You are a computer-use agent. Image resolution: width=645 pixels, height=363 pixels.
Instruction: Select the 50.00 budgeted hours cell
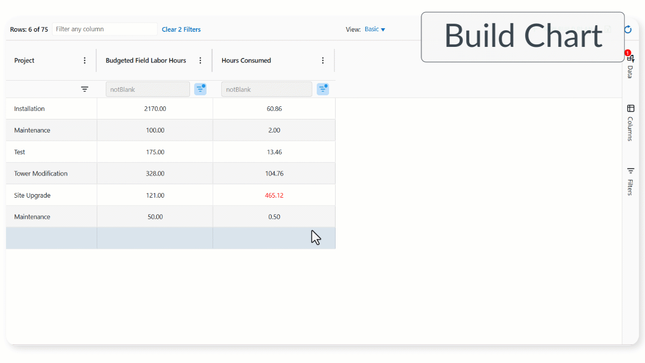tap(155, 217)
